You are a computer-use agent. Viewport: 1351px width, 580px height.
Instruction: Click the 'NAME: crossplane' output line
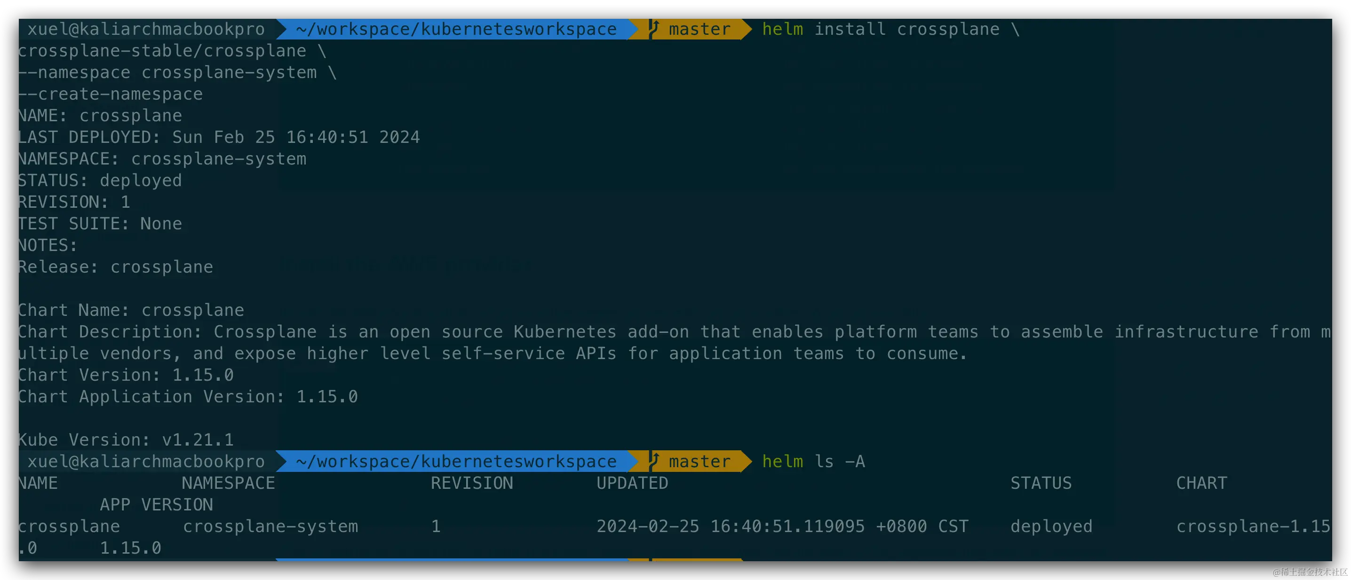(x=100, y=115)
